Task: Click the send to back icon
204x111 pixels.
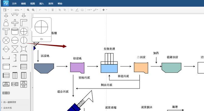Action: click(x=65, y=10)
